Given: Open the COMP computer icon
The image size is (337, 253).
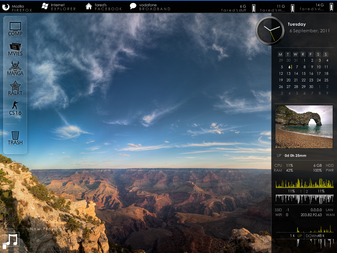Looking at the screenshot, I should [x=15, y=29].
